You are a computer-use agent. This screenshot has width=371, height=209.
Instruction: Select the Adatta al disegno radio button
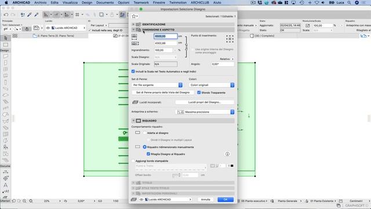(144, 133)
